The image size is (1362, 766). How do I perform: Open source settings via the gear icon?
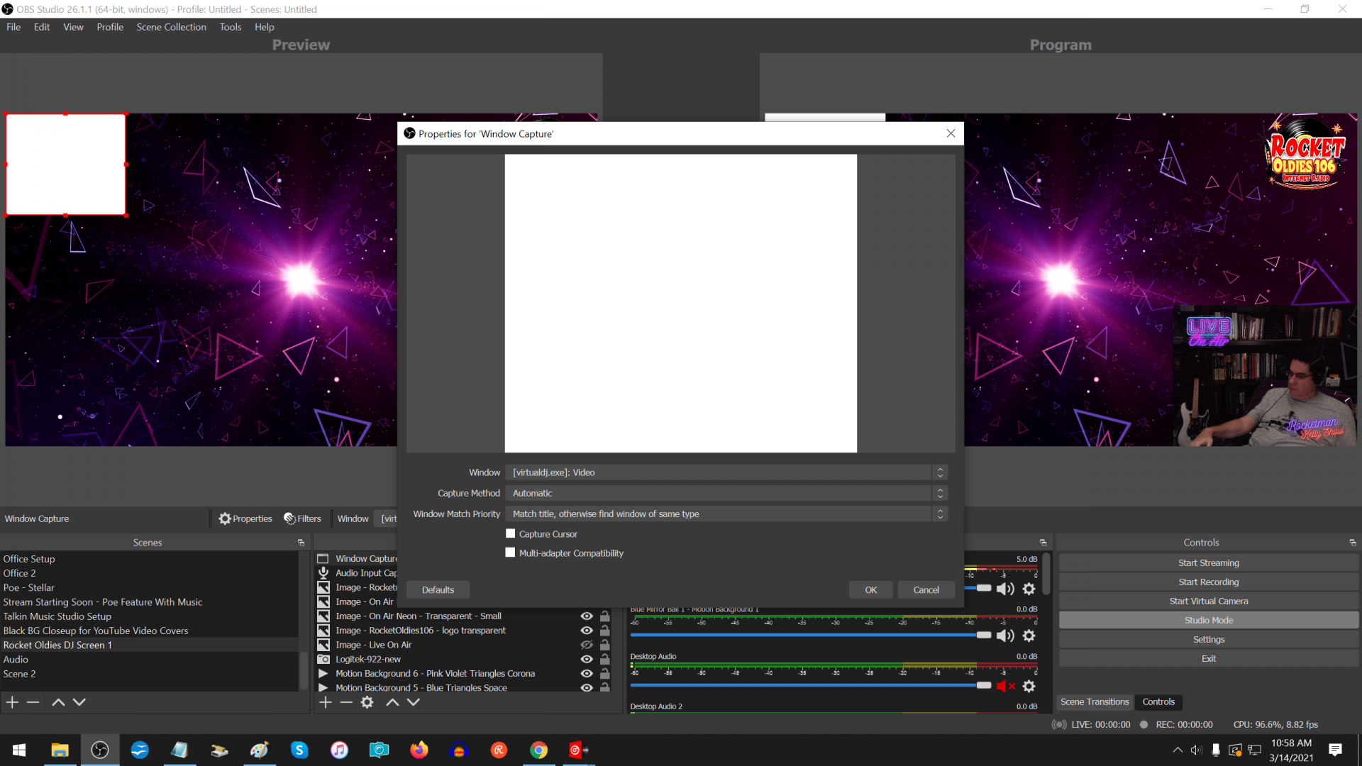click(367, 701)
